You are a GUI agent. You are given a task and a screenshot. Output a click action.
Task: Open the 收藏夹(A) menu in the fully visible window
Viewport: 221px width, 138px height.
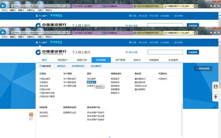pos(31,37)
